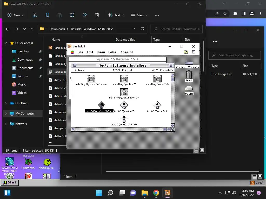Select the Mac10 disk icon
Screen dimensions: 266x199
[x=189, y=88]
